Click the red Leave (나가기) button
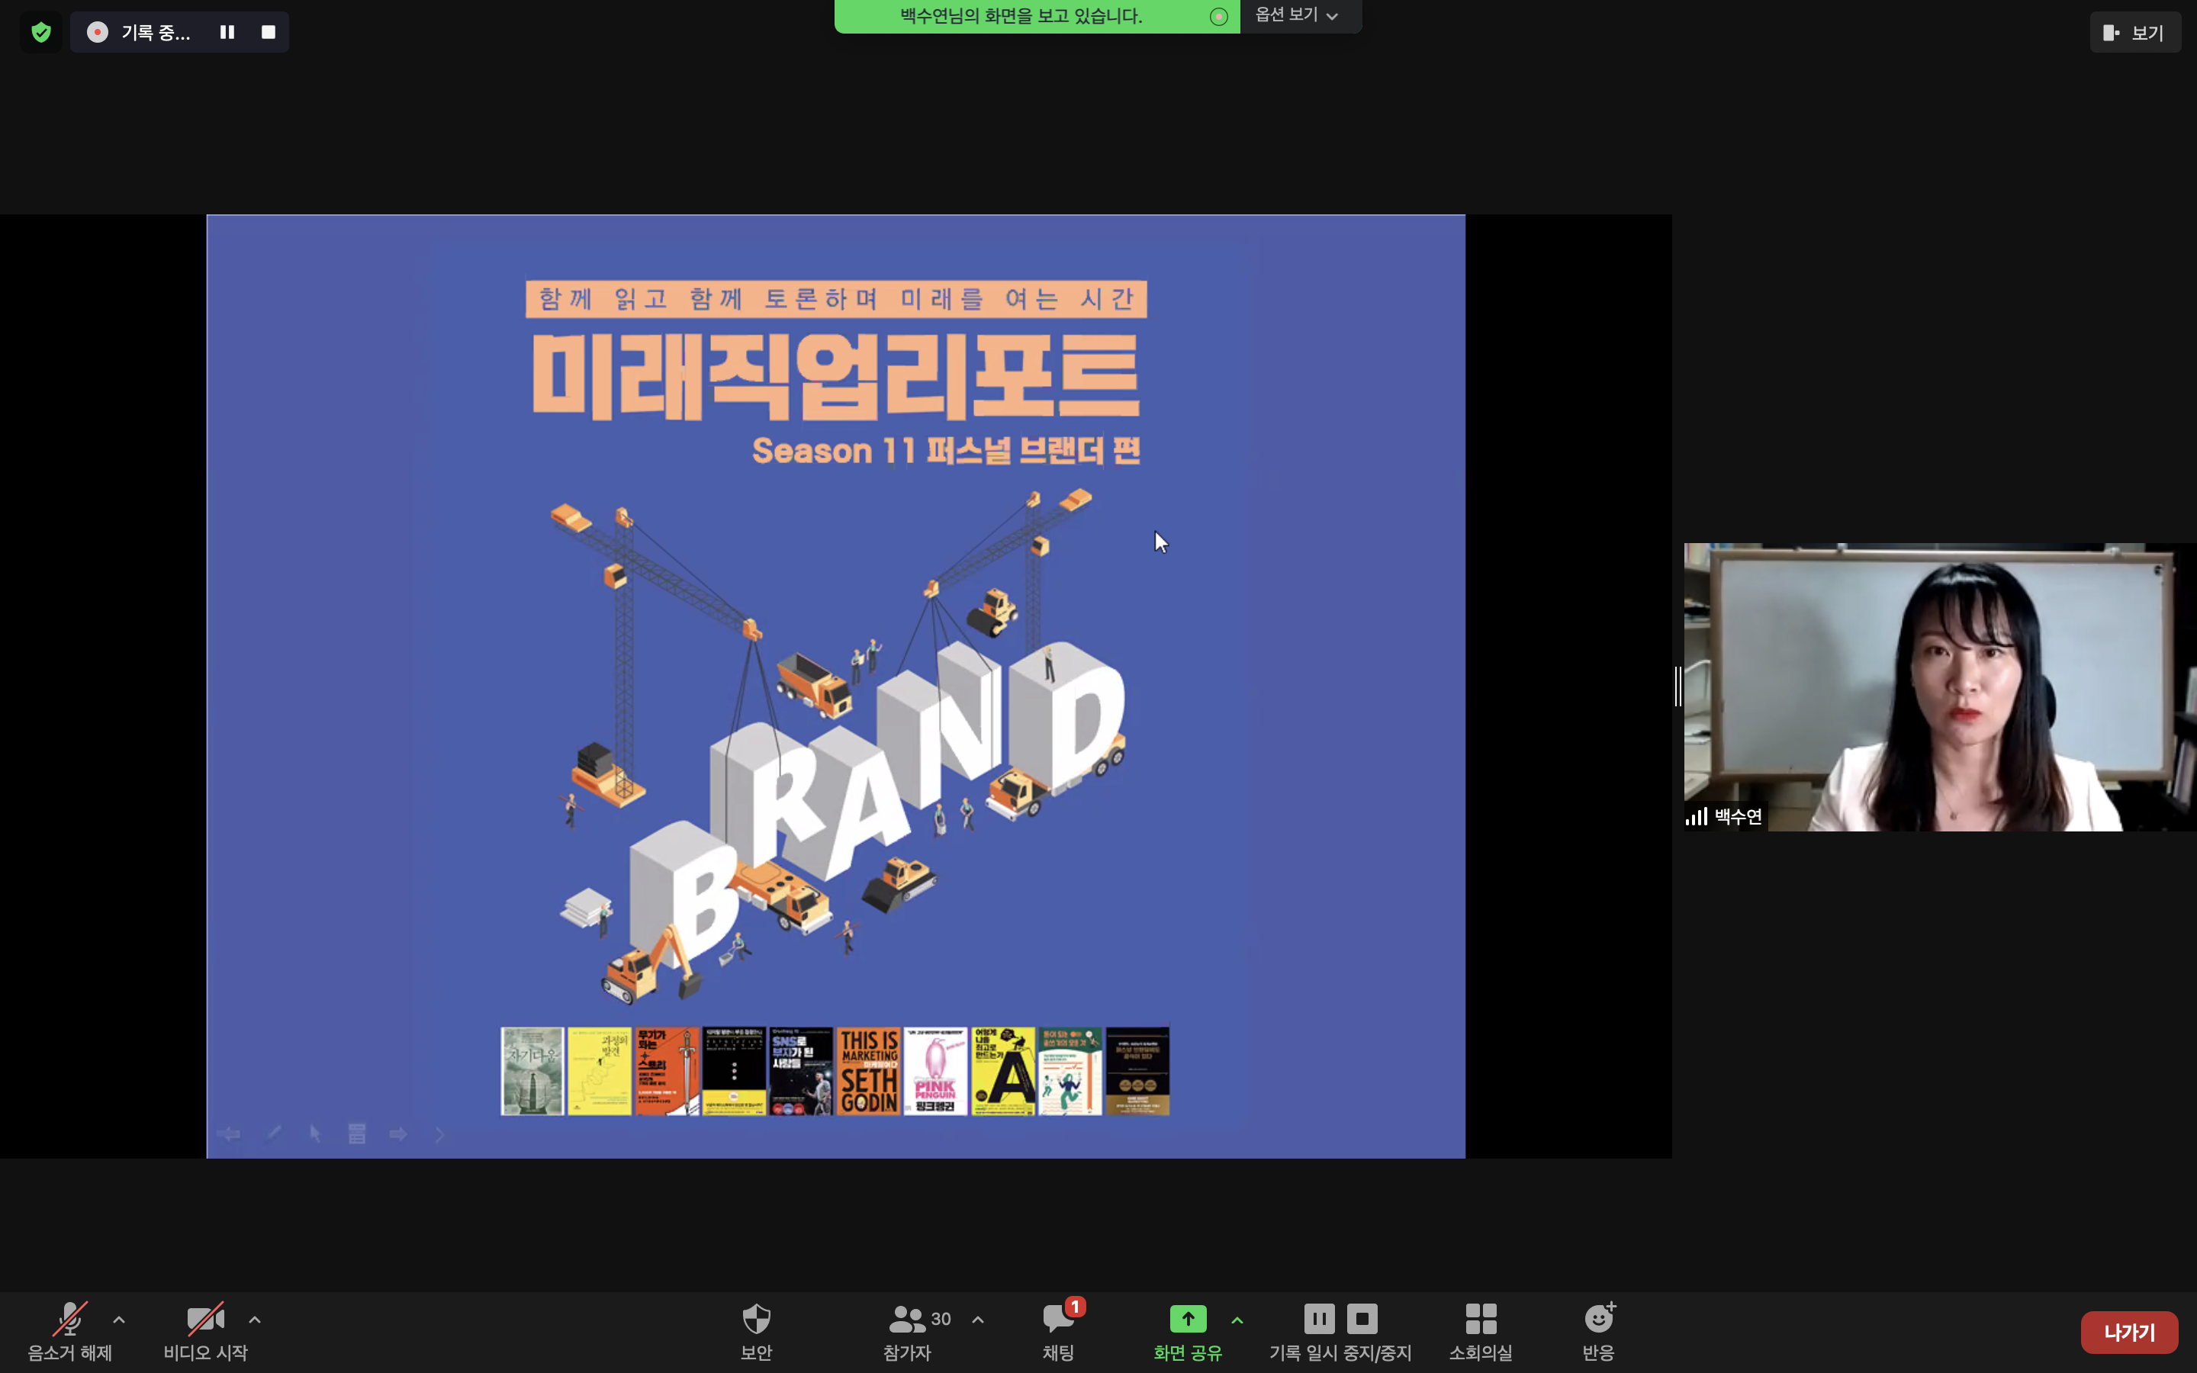 pos(2128,1332)
